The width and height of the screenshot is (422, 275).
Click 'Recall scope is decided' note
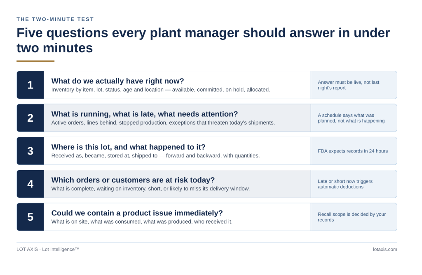352,217
